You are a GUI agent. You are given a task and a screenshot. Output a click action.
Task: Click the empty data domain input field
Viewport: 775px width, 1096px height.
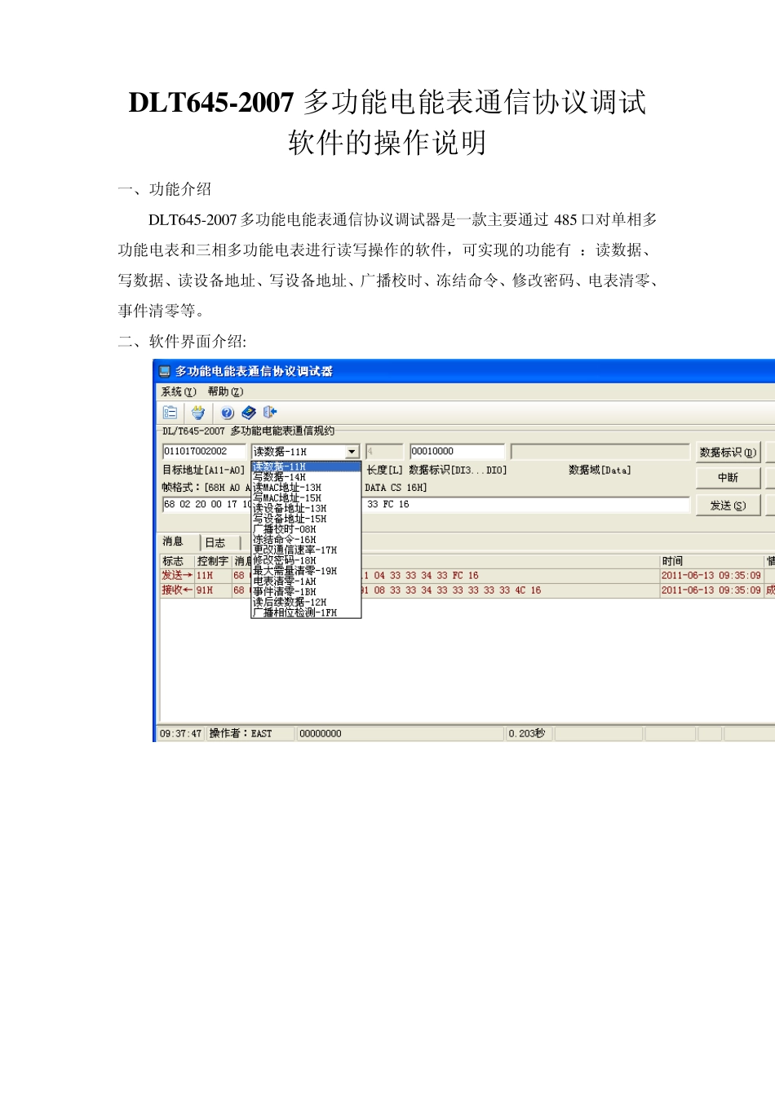pyautogui.click(x=600, y=451)
